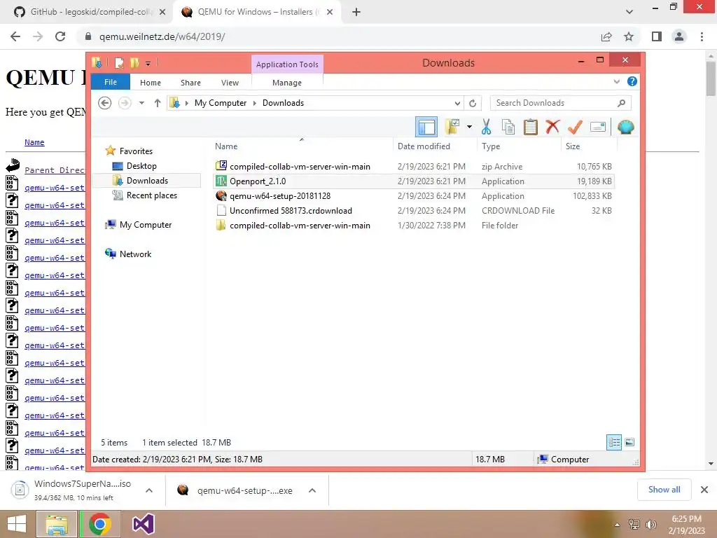Click the blue shell globe icon in toolbar
This screenshot has width=717, height=538.
point(625,127)
